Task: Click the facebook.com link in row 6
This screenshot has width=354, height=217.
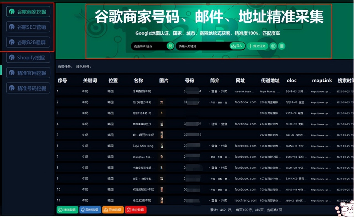Action: 245,146
